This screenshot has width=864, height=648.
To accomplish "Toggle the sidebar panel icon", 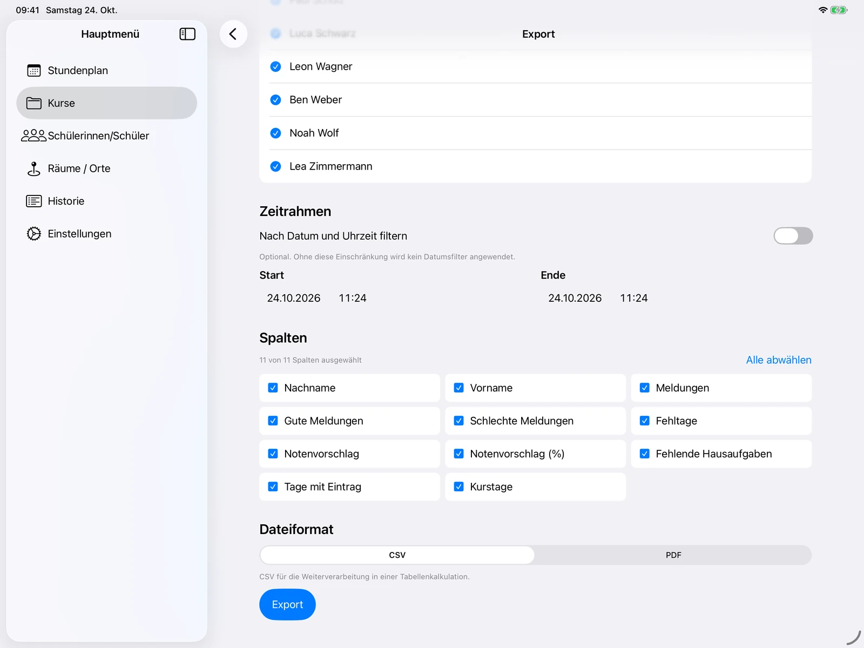I will tap(187, 34).
